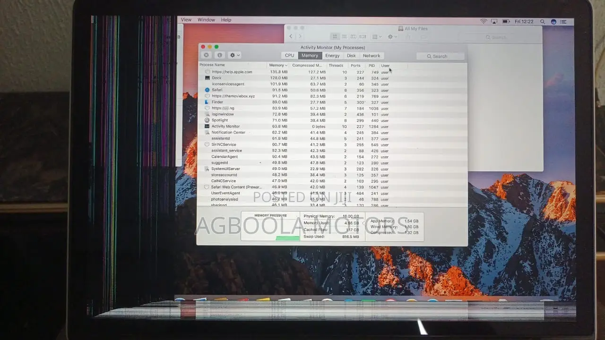Select the storeaccountd process row

pos(333,175)
